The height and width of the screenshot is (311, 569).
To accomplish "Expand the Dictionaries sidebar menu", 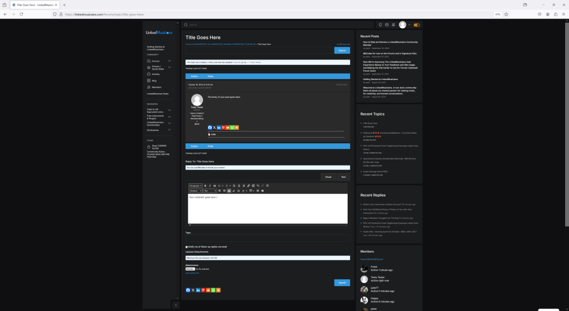I will tap(169, 130).
